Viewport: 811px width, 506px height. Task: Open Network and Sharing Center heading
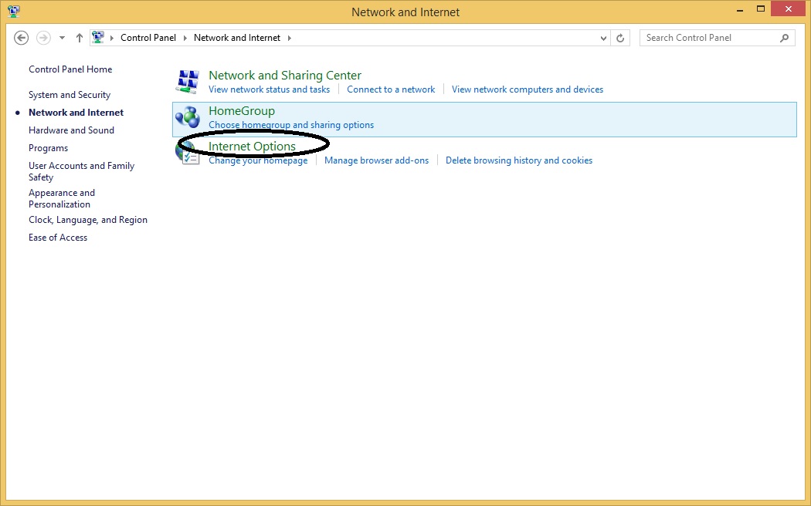[x=285, y=76]
